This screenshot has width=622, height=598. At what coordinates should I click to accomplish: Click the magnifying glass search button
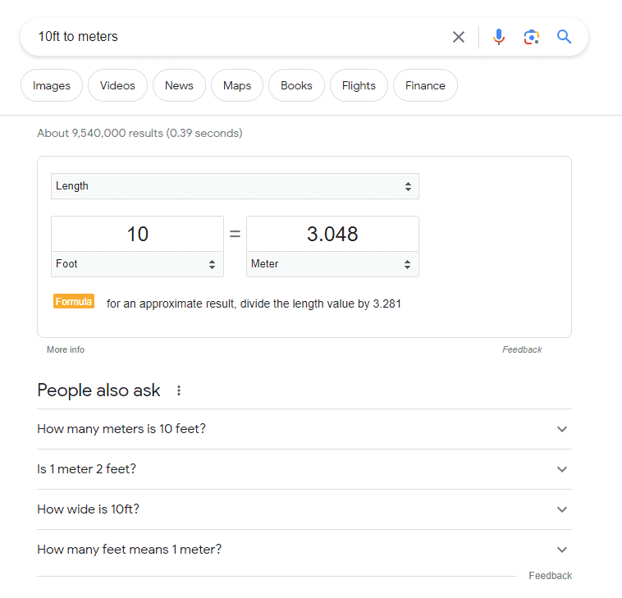pos(564,37)
